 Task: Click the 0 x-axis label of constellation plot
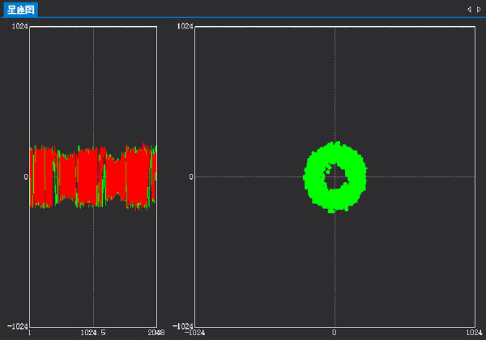pyautogui.click(x=334, y=333)
